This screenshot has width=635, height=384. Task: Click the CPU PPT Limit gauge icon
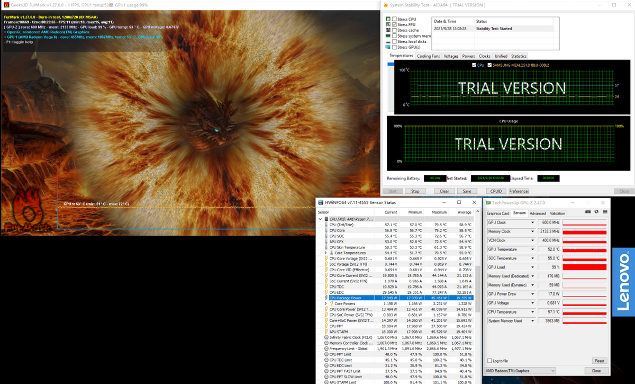coord(326,354)
